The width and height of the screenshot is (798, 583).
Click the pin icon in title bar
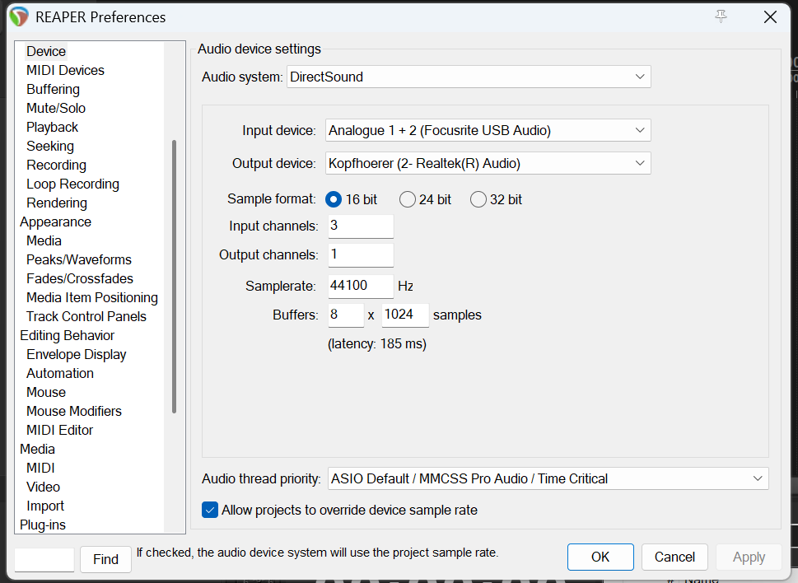[721, 16]
